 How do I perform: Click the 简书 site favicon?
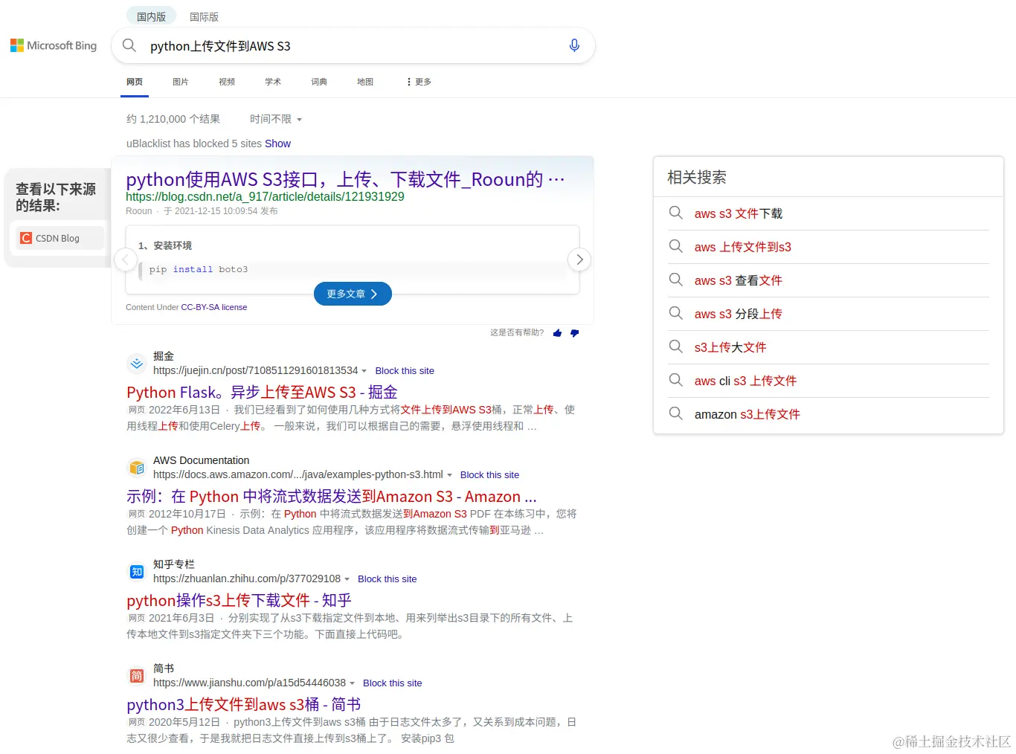136,676
